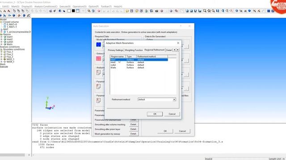The width and height of the screenshot is (286, 160).
Task: Click the solid blue square icon at toolbar end
Action: pos(269,11)
